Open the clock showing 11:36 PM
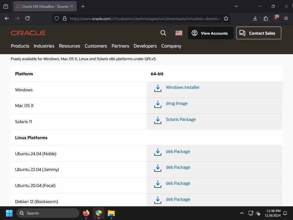The height and width of the screenshot is (220, 293). tap(273, 213)
